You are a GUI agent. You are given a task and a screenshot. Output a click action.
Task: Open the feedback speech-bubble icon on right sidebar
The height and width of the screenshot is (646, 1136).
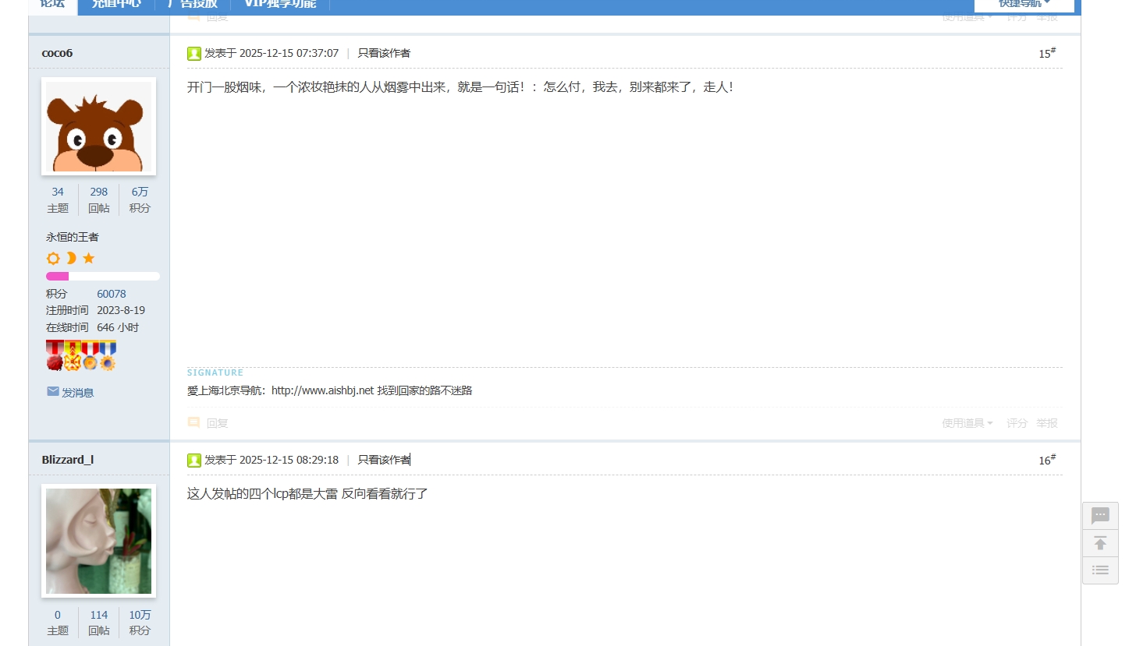(x=1100, y=515)
